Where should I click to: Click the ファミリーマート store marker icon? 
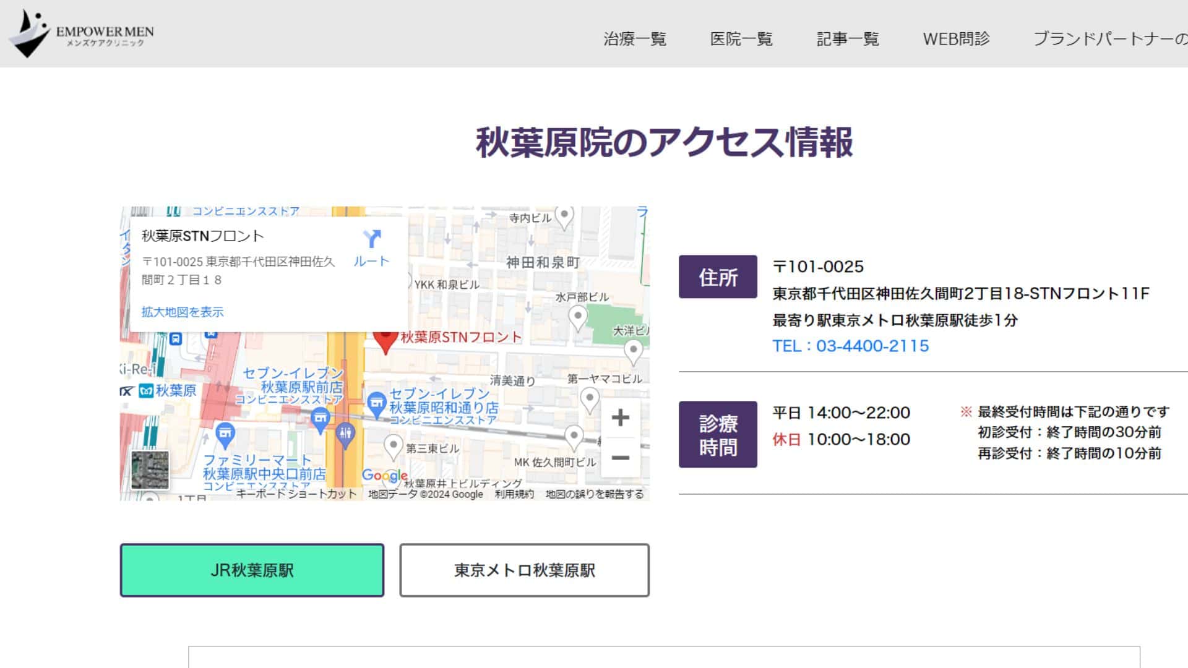225,435
